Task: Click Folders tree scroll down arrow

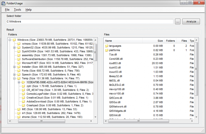Action: point(96,117)
